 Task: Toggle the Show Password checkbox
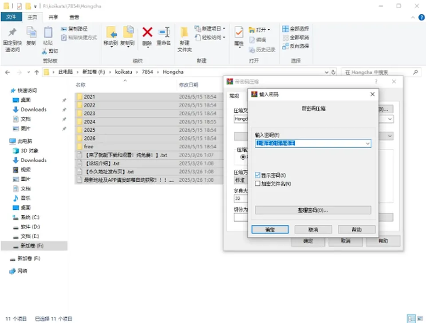[257, 175]
